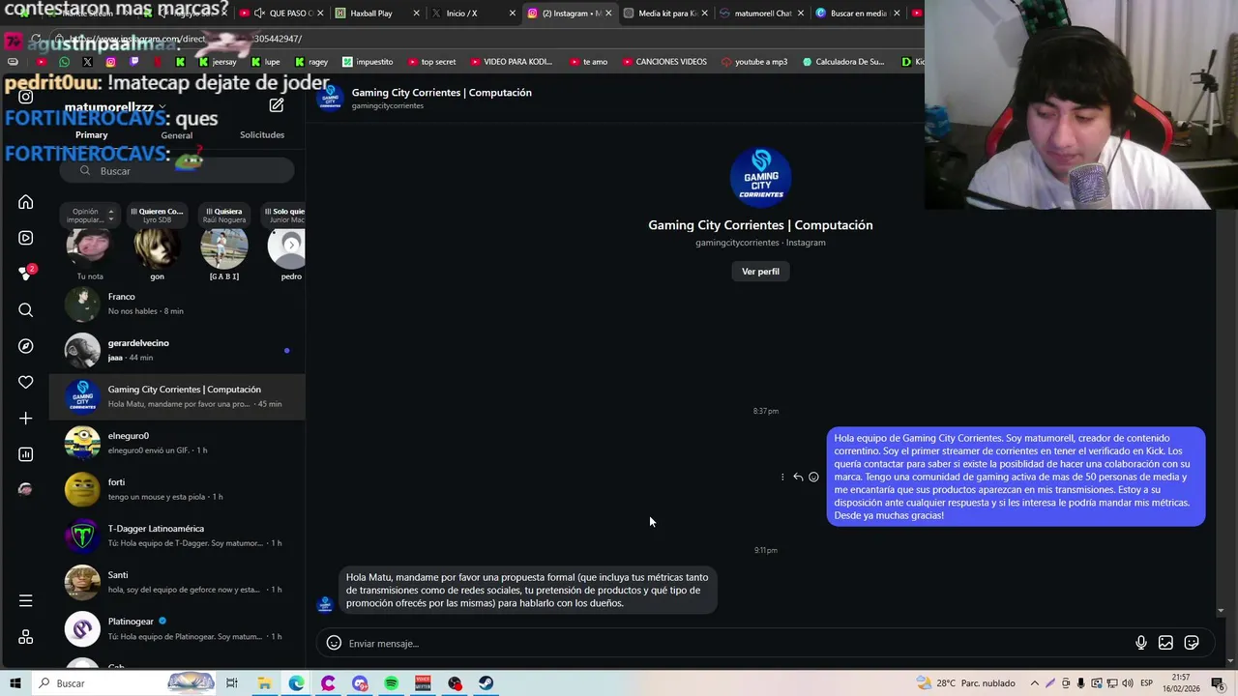Open Microsoft Edge from the taskbar
Screen dimensions: 1238x696
tap(296, 683)
